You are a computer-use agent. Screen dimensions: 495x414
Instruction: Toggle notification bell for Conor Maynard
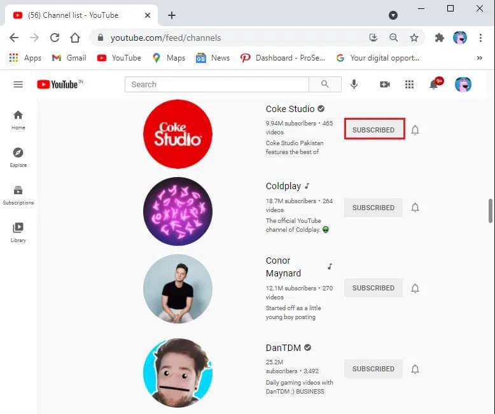coord(415,288)
